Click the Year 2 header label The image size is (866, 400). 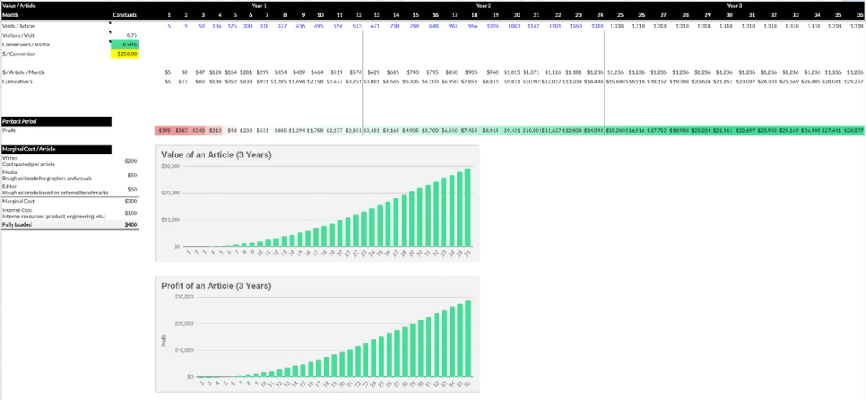484,5
